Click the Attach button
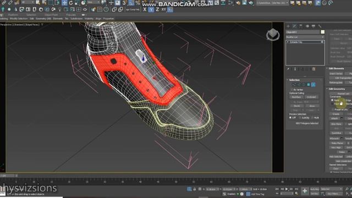Viewport: 352px width, 198px height. pos(334,118)
